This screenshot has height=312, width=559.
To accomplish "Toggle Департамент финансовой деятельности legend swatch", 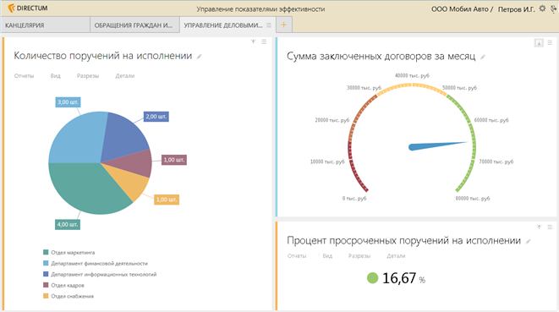I will tap(46, 263).
